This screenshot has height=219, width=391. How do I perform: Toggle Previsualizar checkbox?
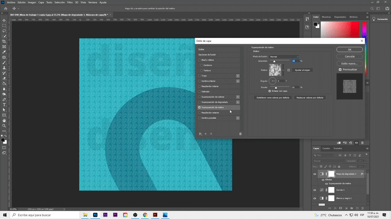pos(340,70)
